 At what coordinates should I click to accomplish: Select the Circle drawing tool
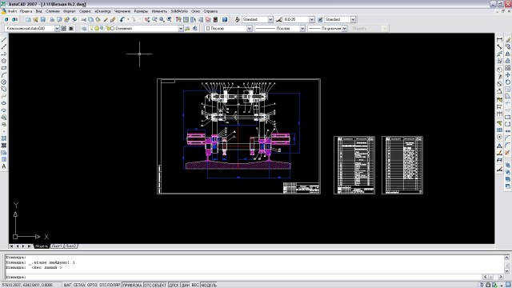(x=4, y=82)
